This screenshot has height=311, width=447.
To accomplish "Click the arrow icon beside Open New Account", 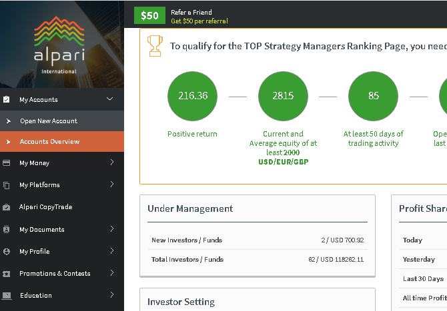I will pos(9,121).
